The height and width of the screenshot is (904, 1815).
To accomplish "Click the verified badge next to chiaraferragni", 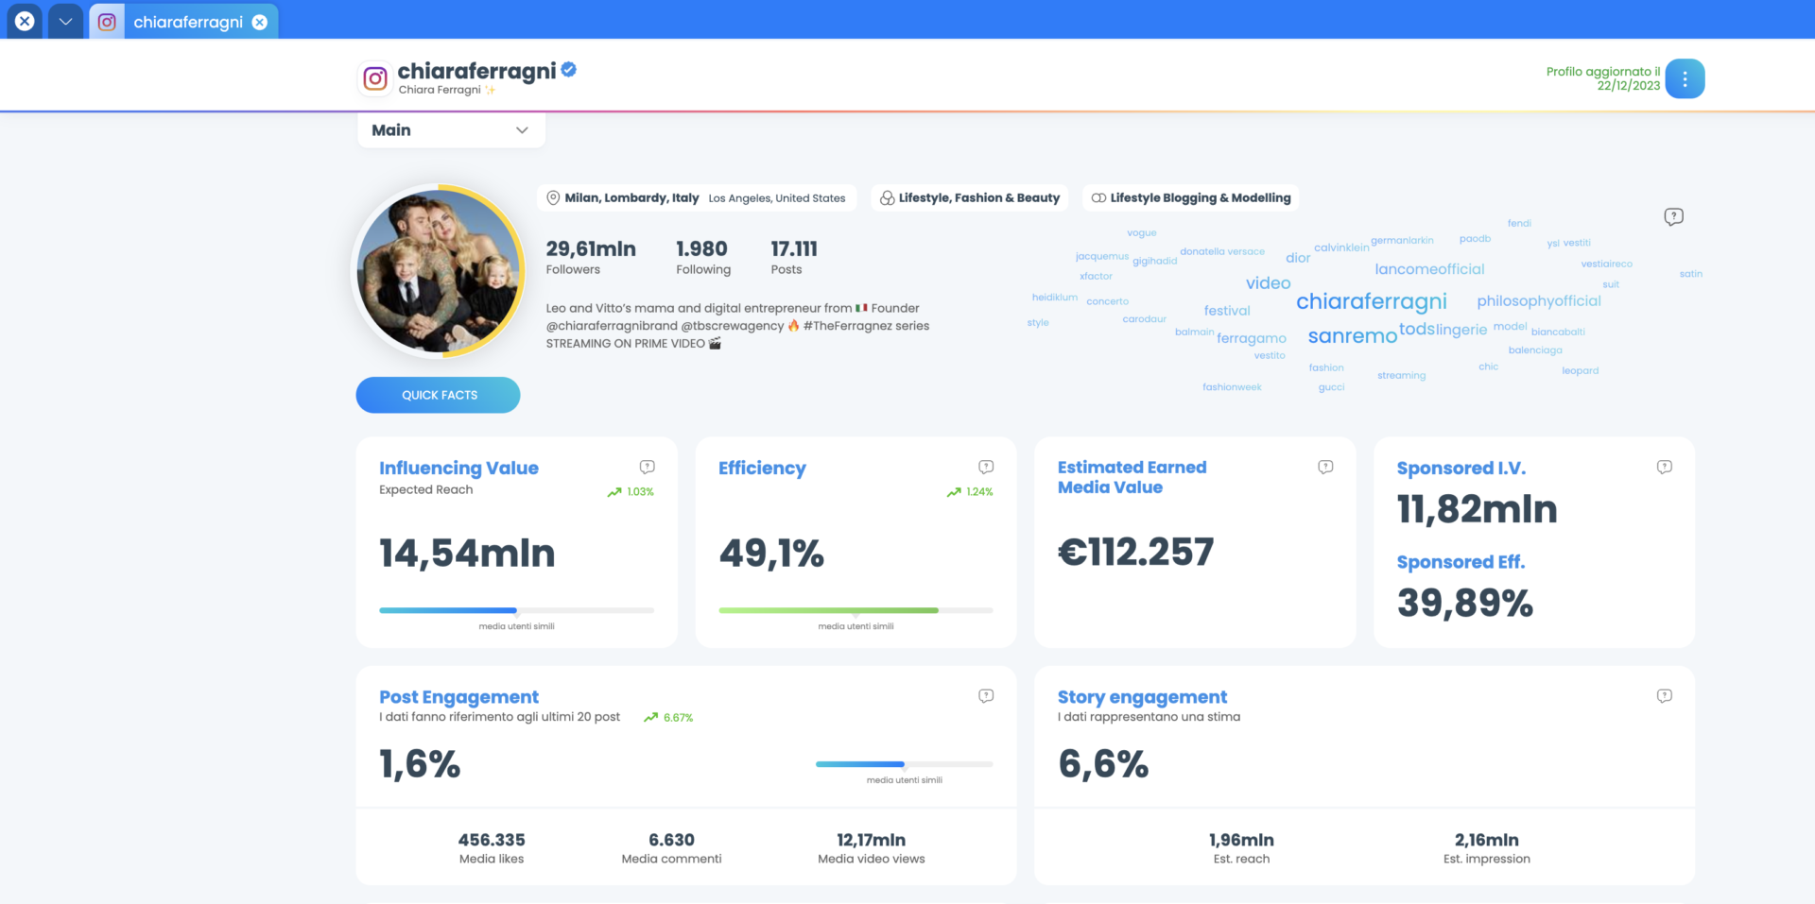I will tap(569, 69).
